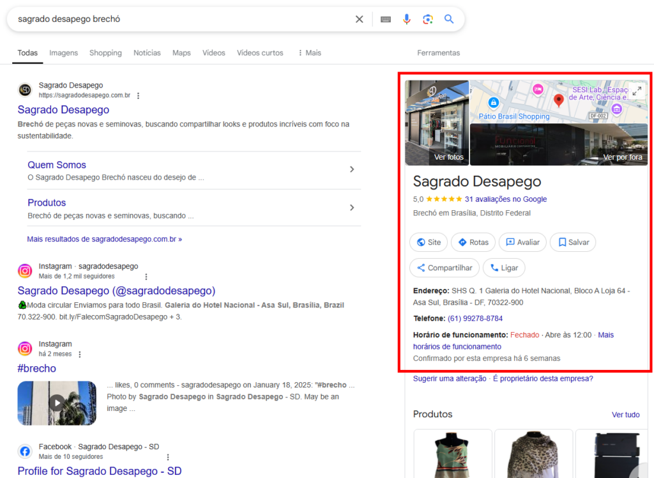
Task: Open Profile for Sagrado Desapego - SD link
Action: coord(99,471)
